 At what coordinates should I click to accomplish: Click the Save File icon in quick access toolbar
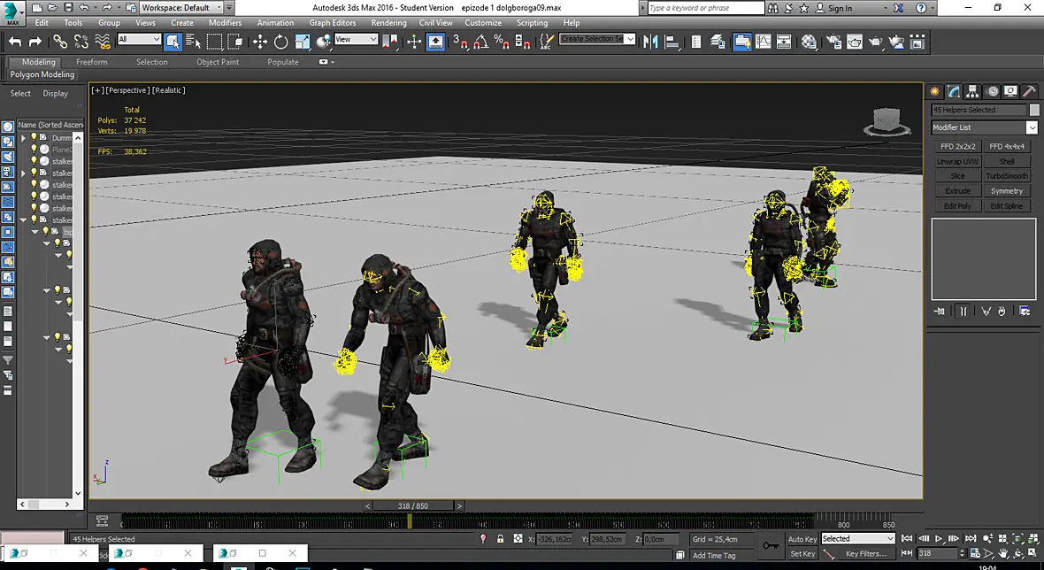point(69,8)
